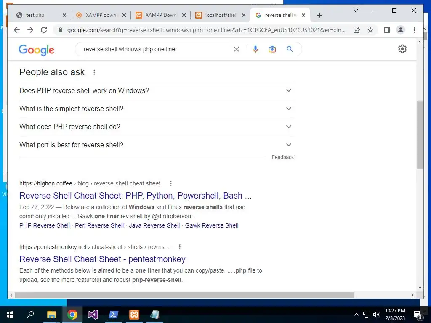Open Chrome side panel icon
The width and height of the screenshot is (431, 323).
387,30
